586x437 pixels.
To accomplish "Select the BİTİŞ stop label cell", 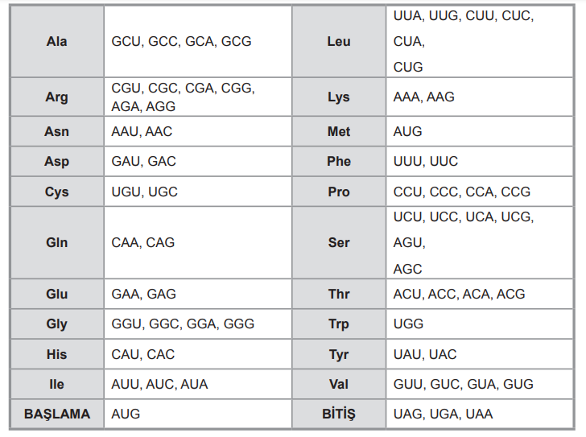I will (x=339, y=414).
